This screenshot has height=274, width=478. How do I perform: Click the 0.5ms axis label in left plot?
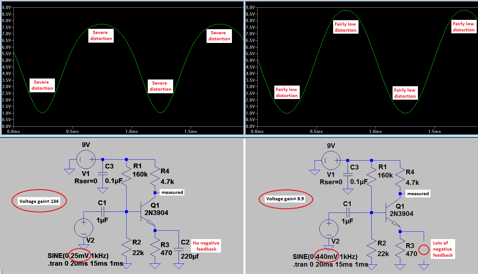pyautogui.click(x=73, y=131)
